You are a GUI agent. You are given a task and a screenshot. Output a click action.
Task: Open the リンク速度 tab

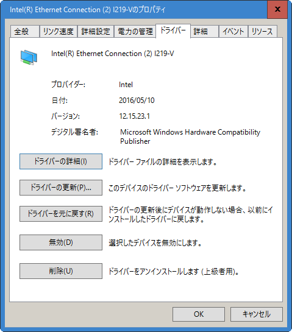coord(59,32)
